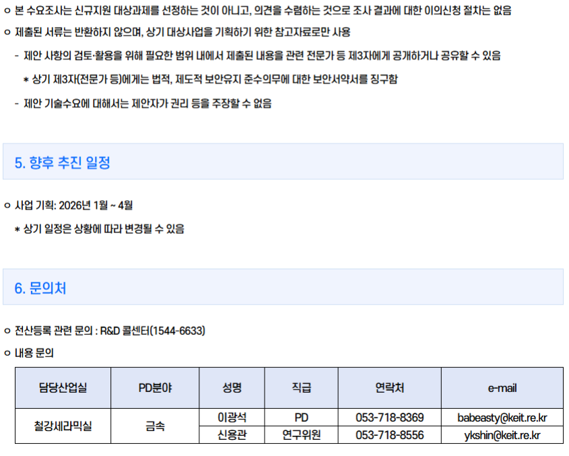Select the '담당산업실' table header cell
Viewport: 569px width, 456px height.
63,388
